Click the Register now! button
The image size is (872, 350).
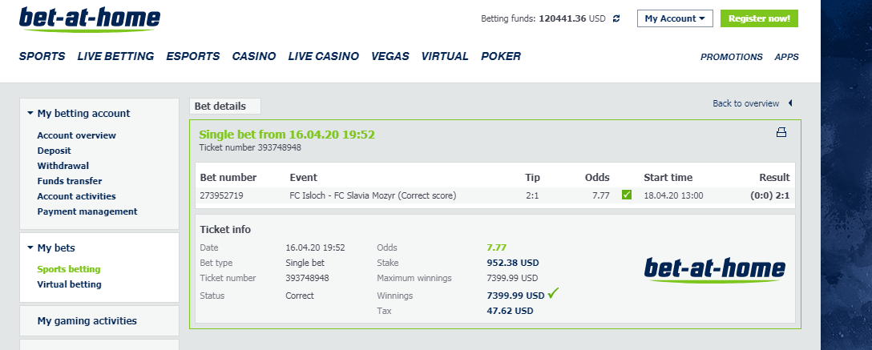click(759, 18)
